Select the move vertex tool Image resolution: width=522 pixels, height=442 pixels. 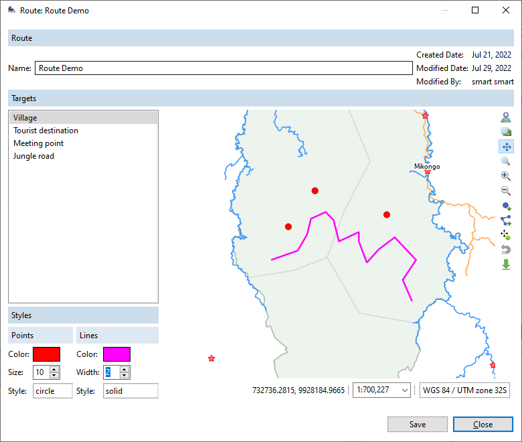(x=506, y=235)
